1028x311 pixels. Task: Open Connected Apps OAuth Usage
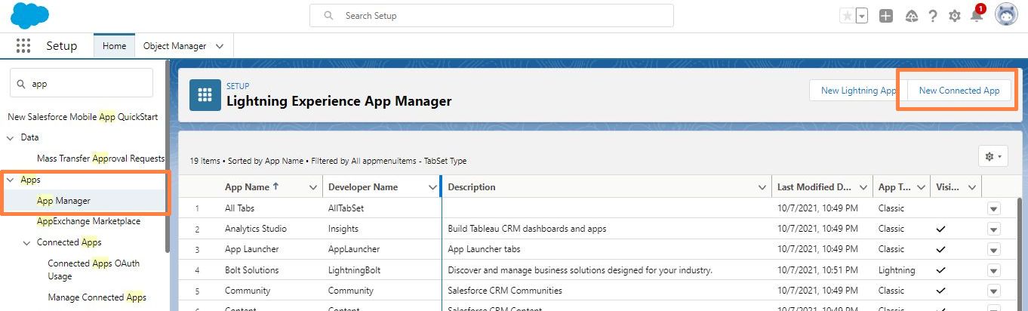(94, 269)
